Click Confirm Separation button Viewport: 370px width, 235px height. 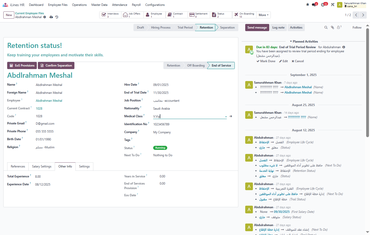pyautogui.click(x=56, y=66)
